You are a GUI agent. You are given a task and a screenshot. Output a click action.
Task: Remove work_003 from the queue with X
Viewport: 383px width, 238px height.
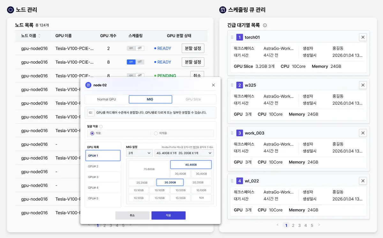pos(363,133)
